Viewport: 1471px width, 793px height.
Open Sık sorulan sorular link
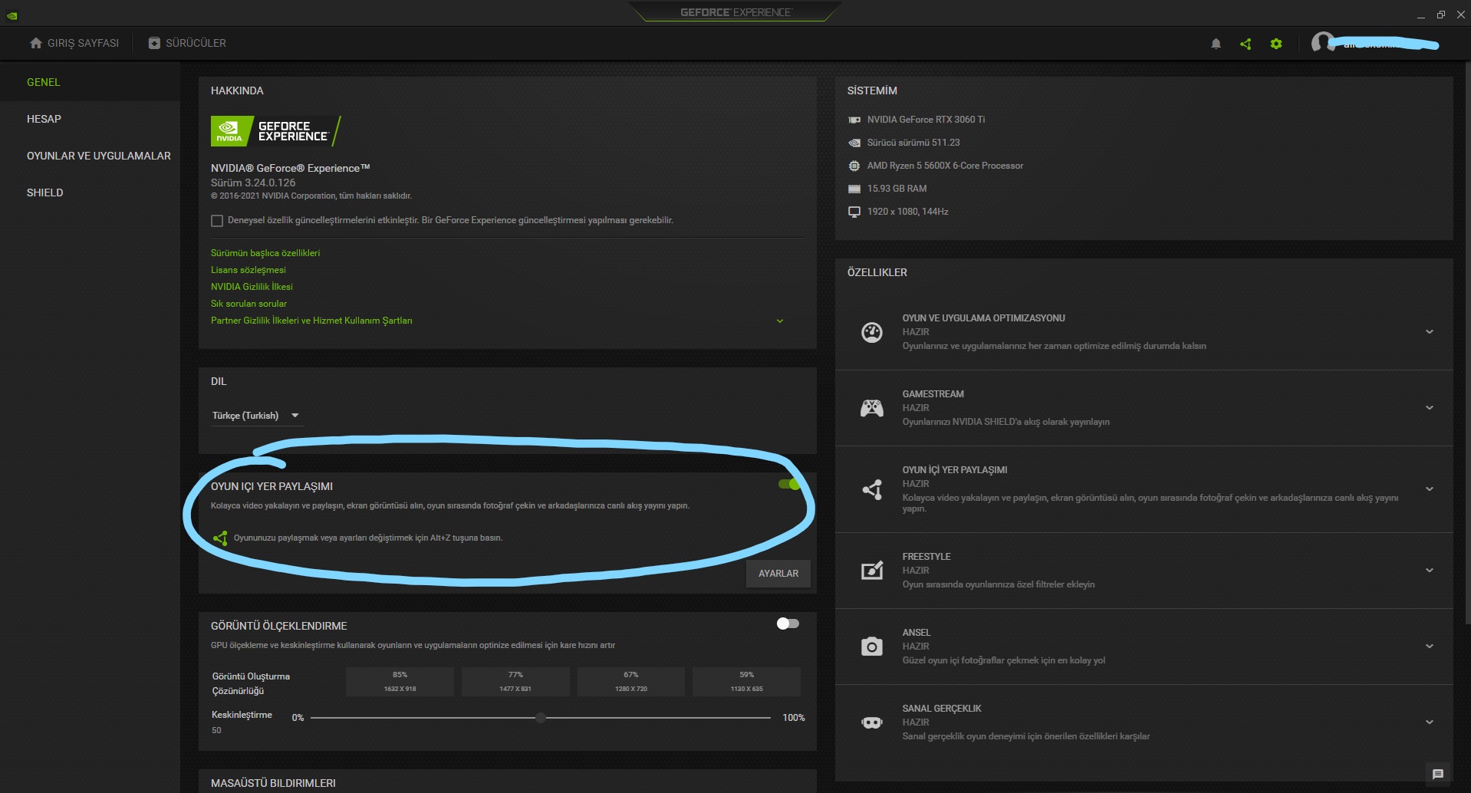click(x=248, y=304)
